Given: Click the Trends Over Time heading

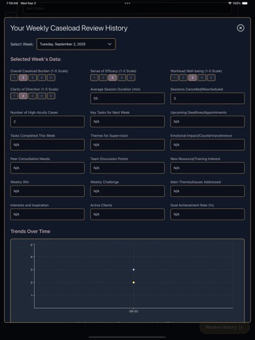Looking at the screenshot, I should pos(30,232).
